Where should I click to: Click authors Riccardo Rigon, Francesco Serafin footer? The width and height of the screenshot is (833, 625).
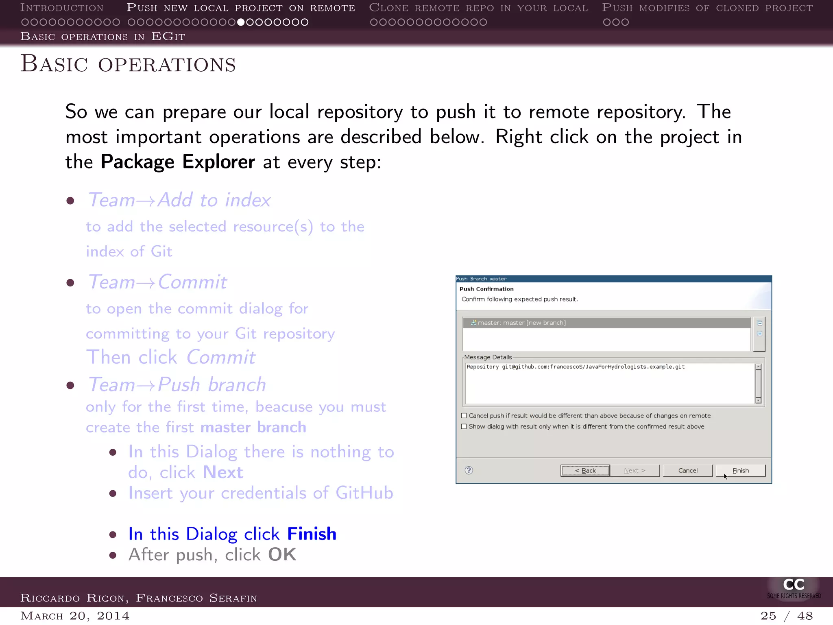pos(139,598)
